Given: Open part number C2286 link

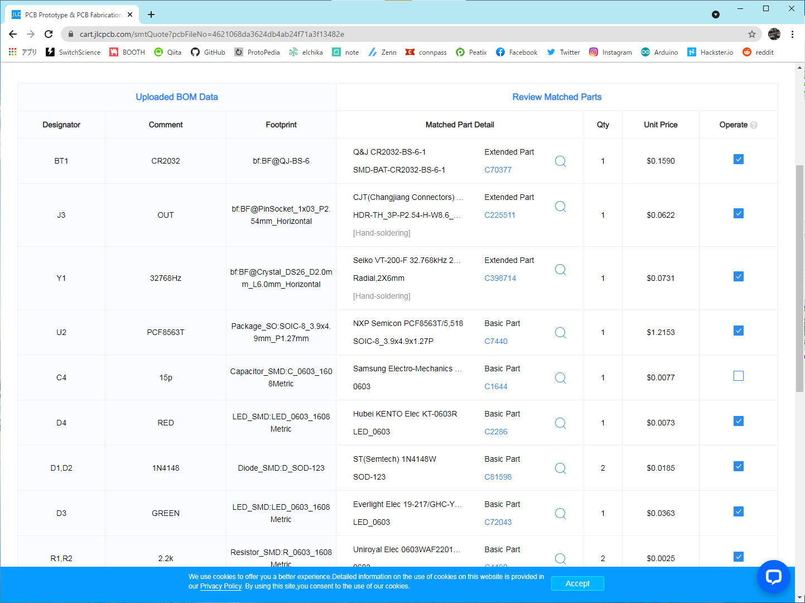Looking at the screenshot, I should [496, 432].
